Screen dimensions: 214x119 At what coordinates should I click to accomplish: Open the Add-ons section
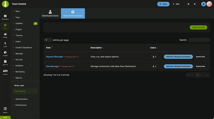(x=5, y=63)
